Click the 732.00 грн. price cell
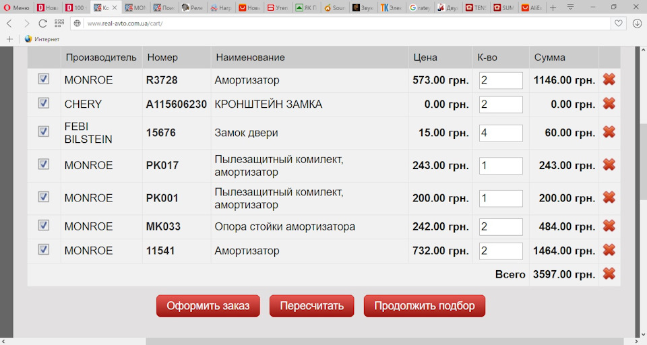Image resolution: width=647 pixels, height=345 pixels. [x=441, y=251]
